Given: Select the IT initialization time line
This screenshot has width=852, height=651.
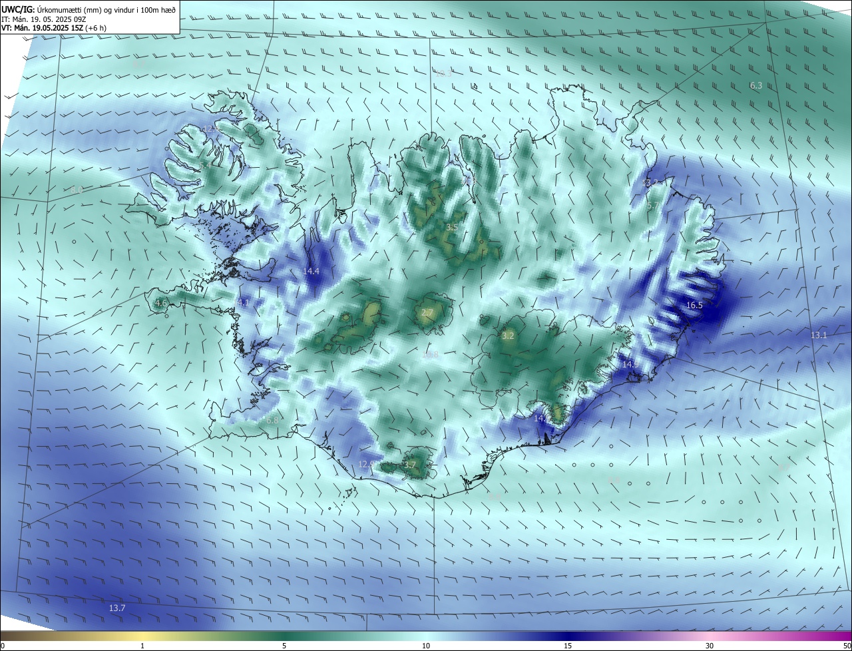Looking at the screenshot, I should 43,19.
